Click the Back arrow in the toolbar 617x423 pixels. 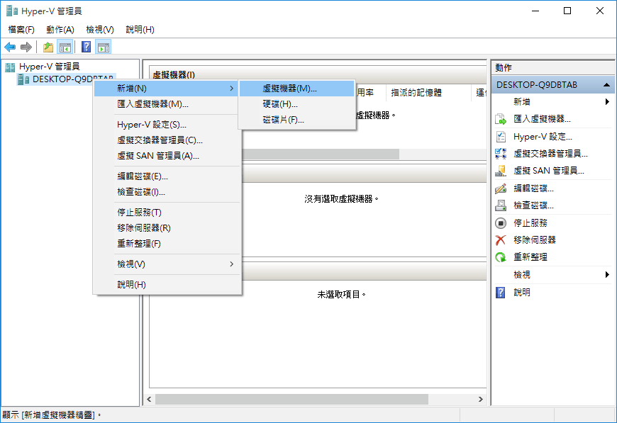pyautogui.click(x=10, y=47)
